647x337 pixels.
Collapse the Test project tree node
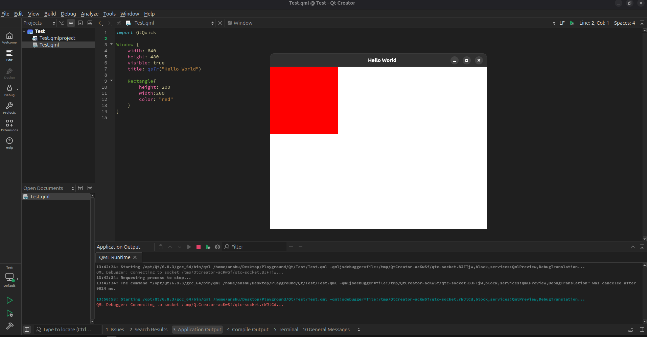[x=24, y=31]
